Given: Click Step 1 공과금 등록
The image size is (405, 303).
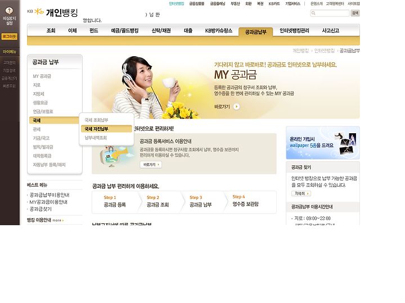Looking at the screenshot, I should [x=115, y=202].
